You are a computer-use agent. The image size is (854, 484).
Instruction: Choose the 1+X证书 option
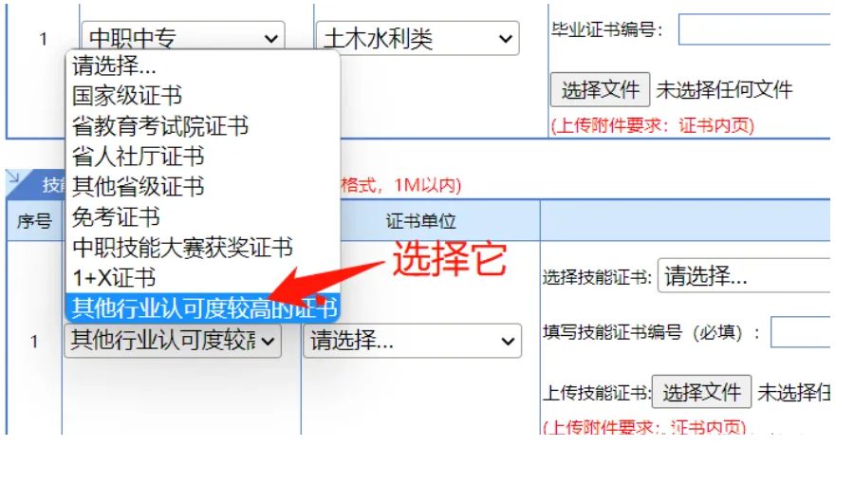click(203, 278)
